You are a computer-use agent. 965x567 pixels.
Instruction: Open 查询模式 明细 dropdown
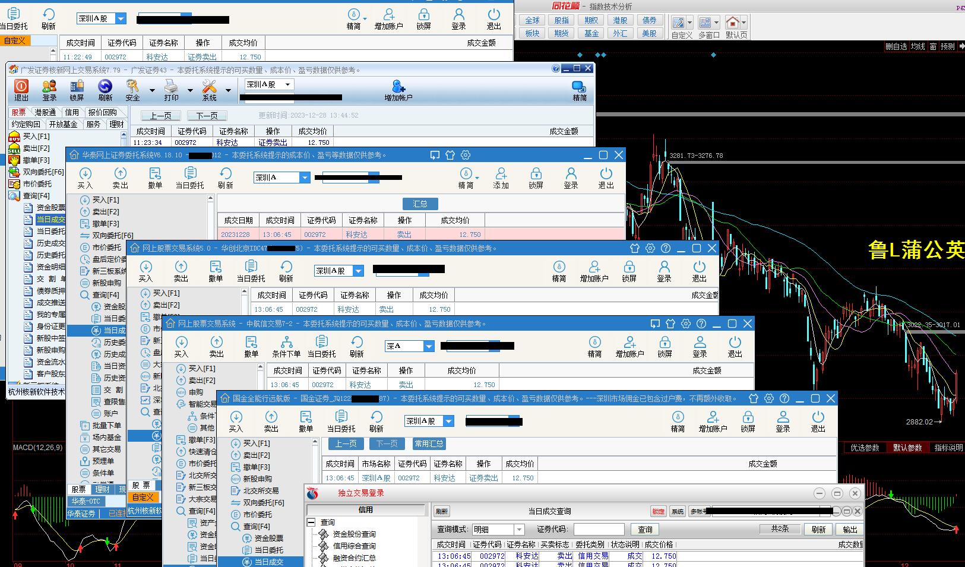[519, 529]
